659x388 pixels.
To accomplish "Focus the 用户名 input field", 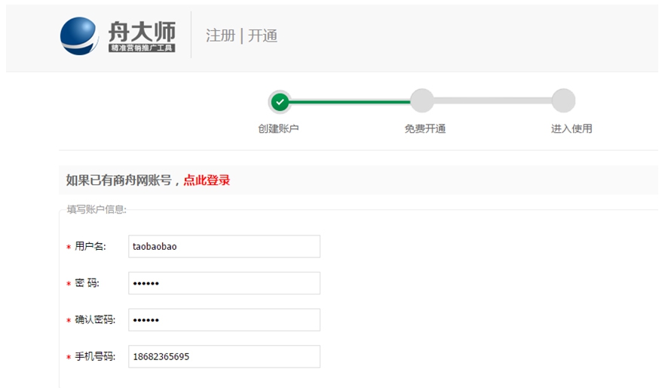I will point(224,246).
